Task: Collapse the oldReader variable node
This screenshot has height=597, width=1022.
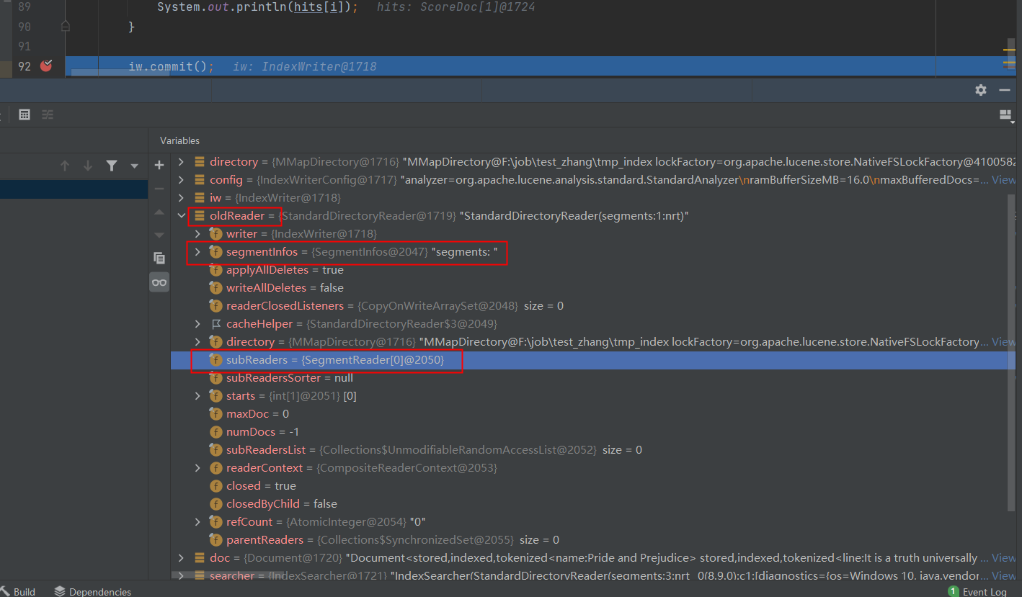Action: [181, 216]
